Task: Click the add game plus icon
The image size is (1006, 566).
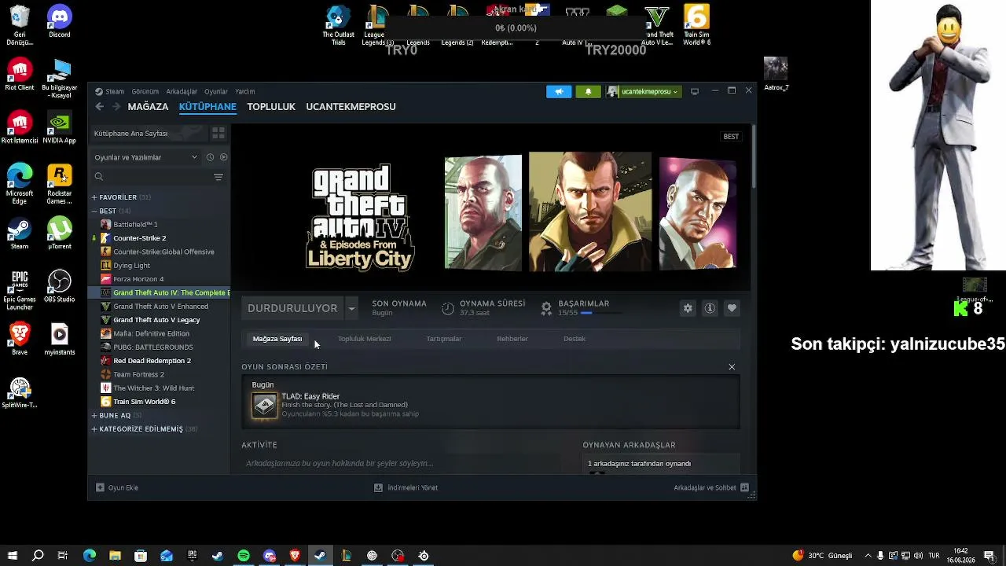Action: [x=100, y=487]
